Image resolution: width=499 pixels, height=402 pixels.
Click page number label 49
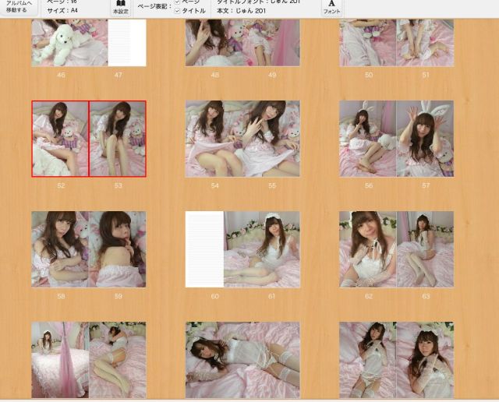click(272, 75)
